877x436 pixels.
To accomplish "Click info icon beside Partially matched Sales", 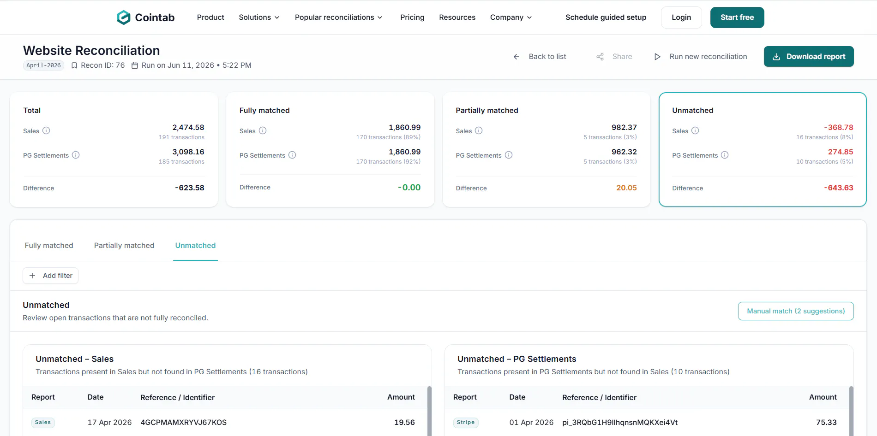I will (479, 130).
